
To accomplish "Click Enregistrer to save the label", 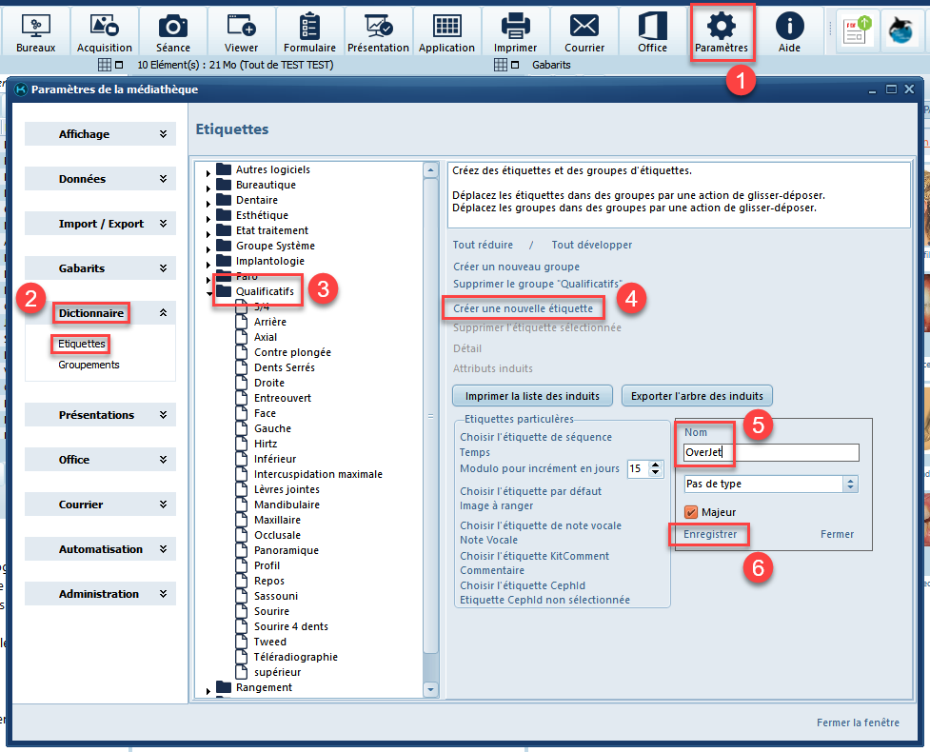I will (x=710, y=534).
